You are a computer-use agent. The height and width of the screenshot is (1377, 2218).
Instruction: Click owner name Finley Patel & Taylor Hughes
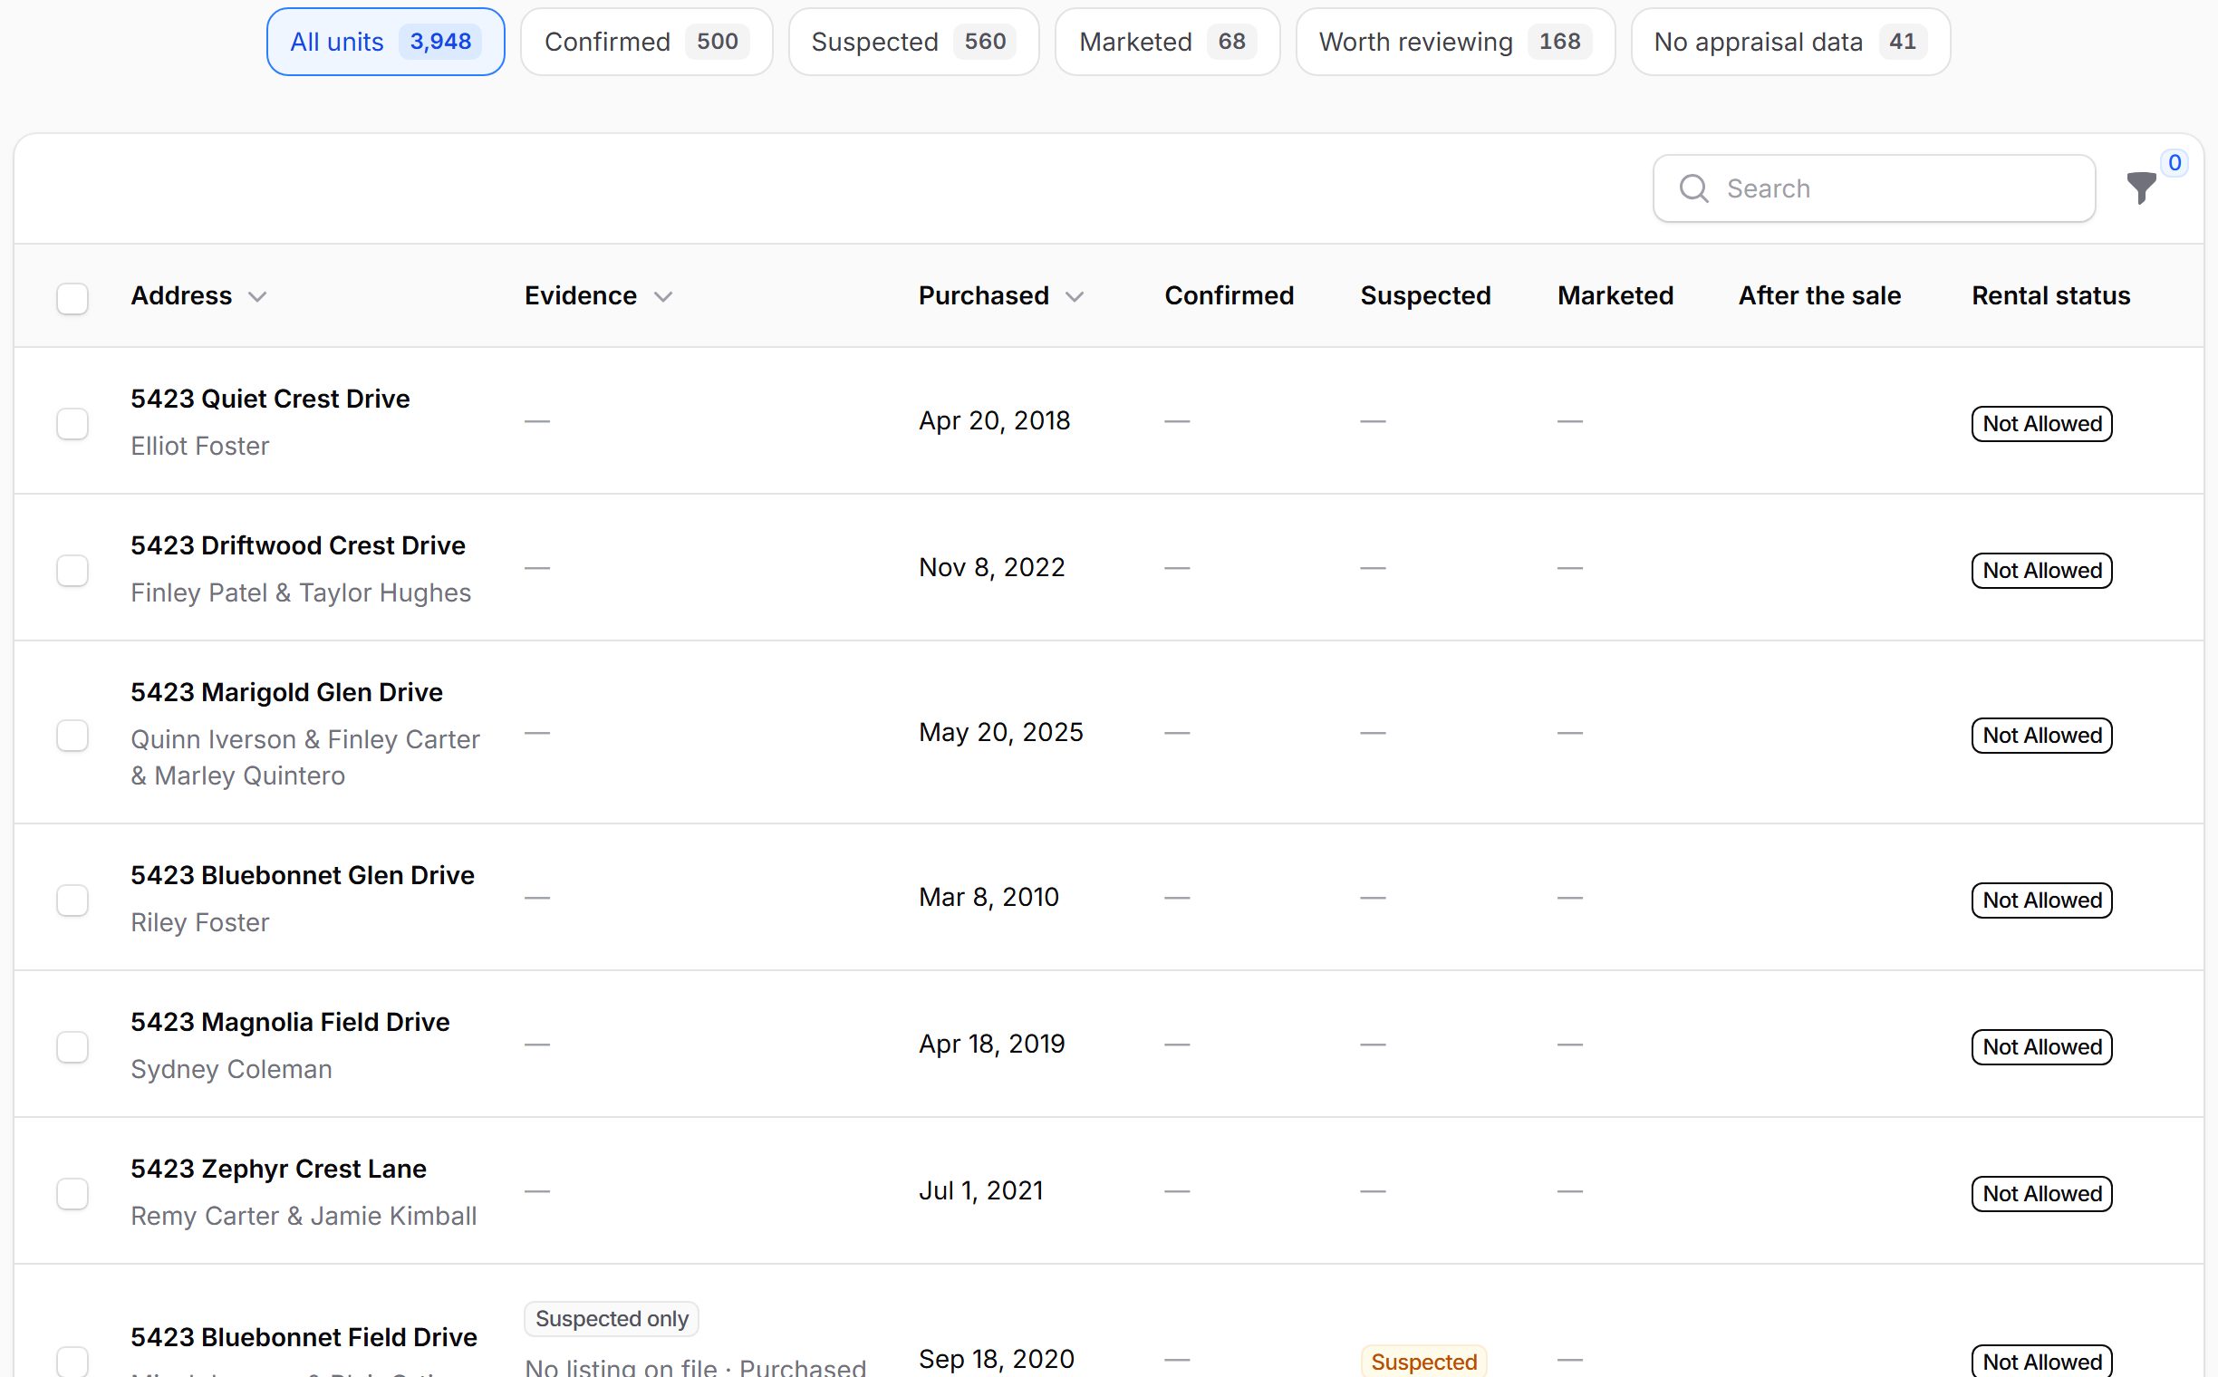[x=301, y=592]
